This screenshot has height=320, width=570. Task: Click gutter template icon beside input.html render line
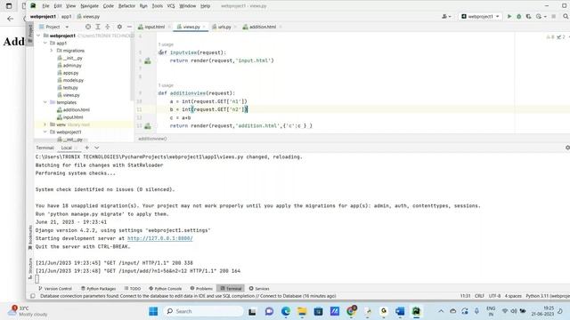(148, 61)
